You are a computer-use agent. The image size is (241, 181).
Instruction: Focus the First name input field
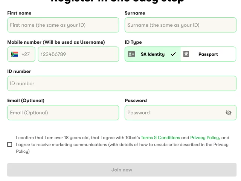coord(63,25)
